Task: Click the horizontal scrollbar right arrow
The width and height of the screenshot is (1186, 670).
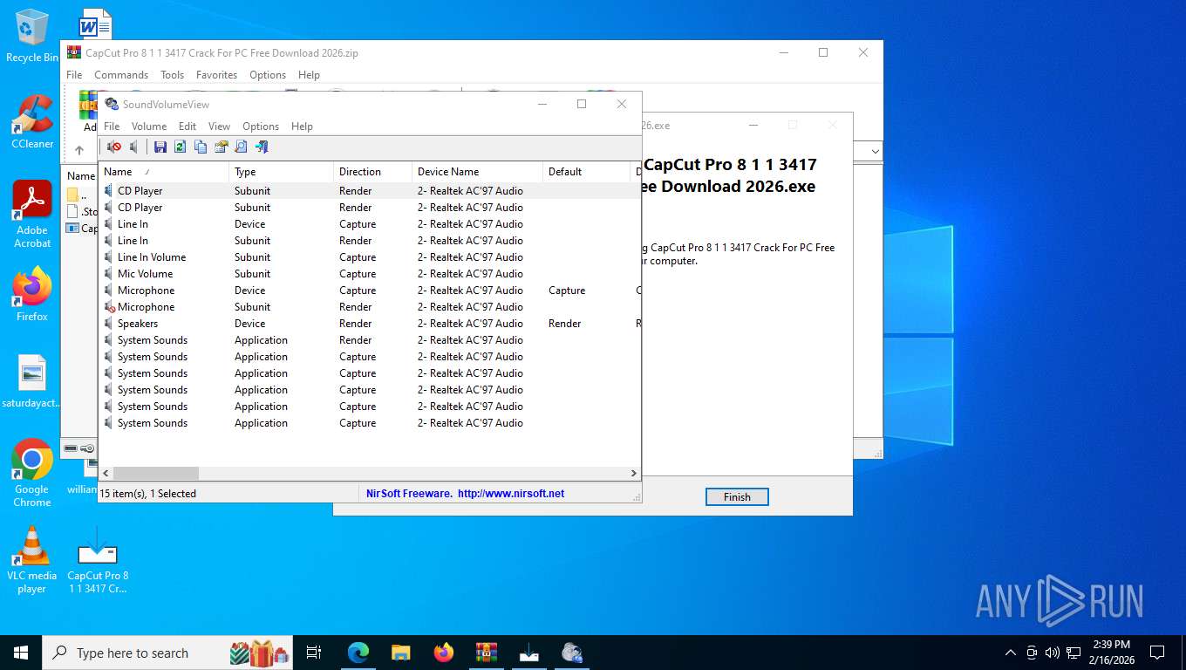Action: (x=634, y=473)
